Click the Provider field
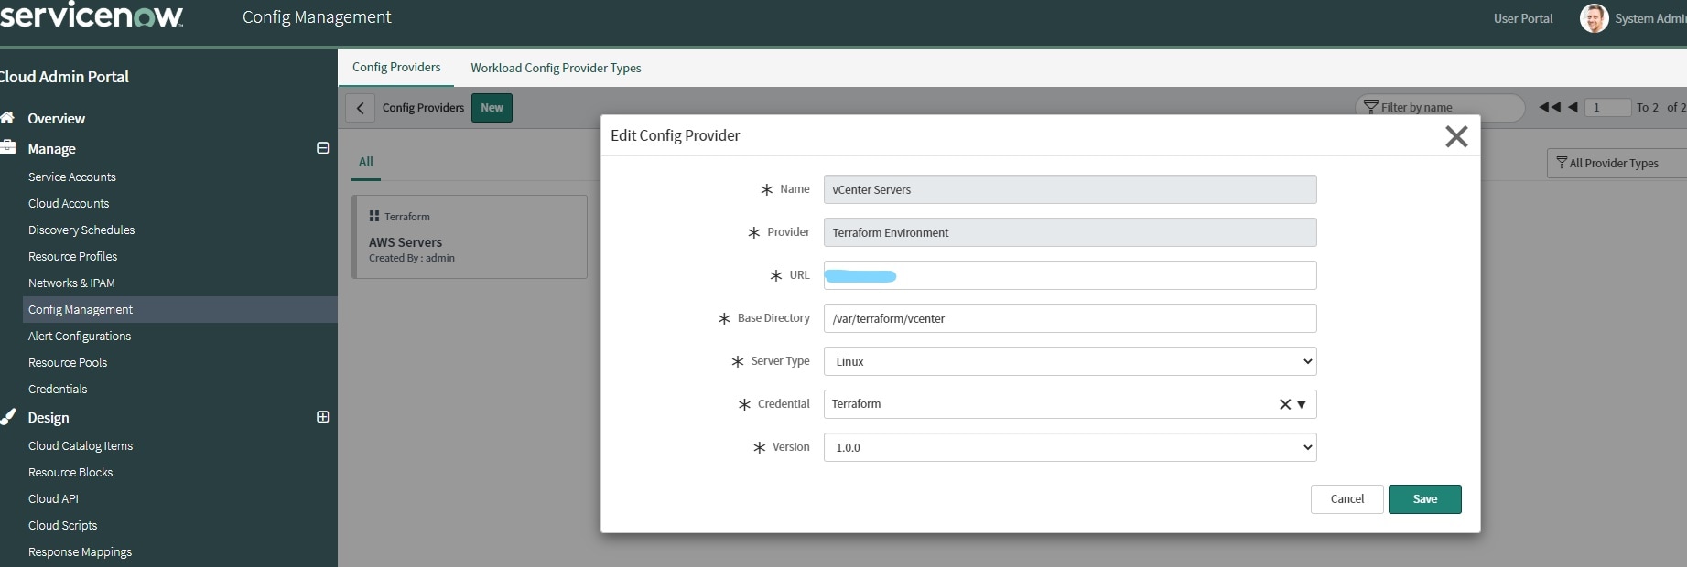This screenshot has width=1687, height=567. 1070,232
